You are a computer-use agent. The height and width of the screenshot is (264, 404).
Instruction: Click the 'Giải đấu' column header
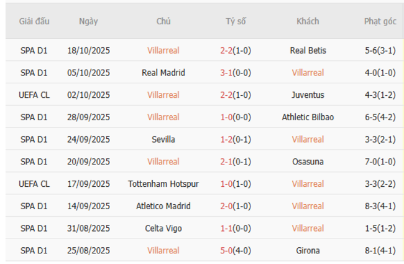click(x=34, y=21)
